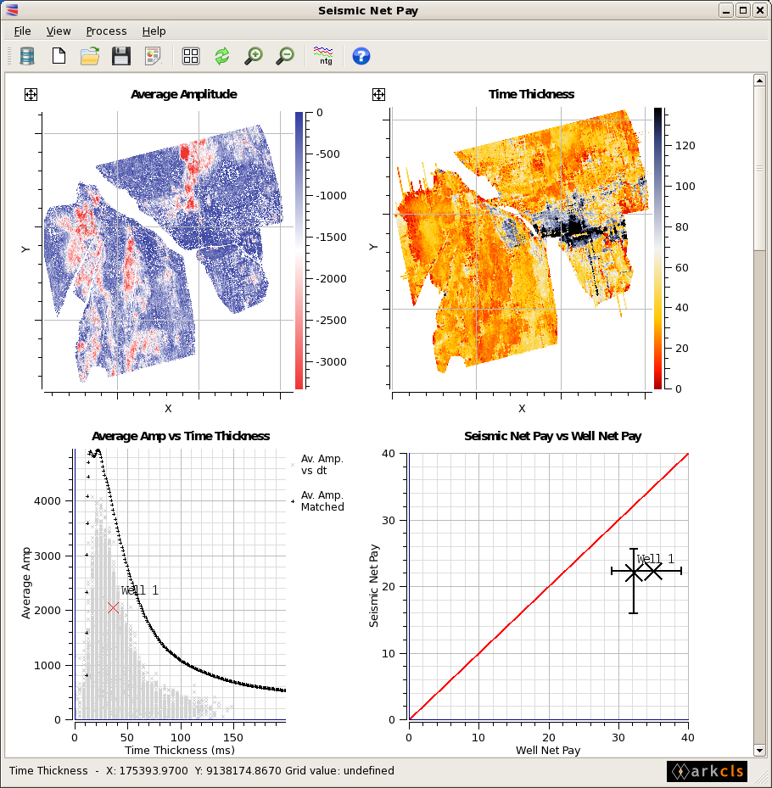The image size is (772, 788).
Task: Open the report document icon
Action: pyautogui.click(x=153, y=56)
